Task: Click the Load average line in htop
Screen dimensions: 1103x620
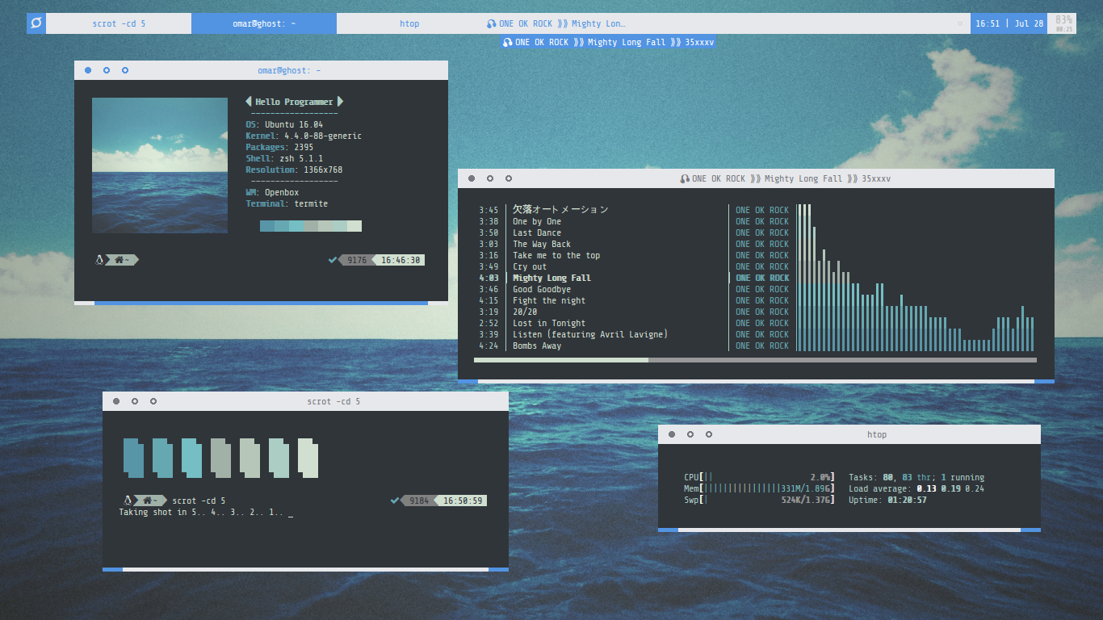Action: tap(916, 488)
